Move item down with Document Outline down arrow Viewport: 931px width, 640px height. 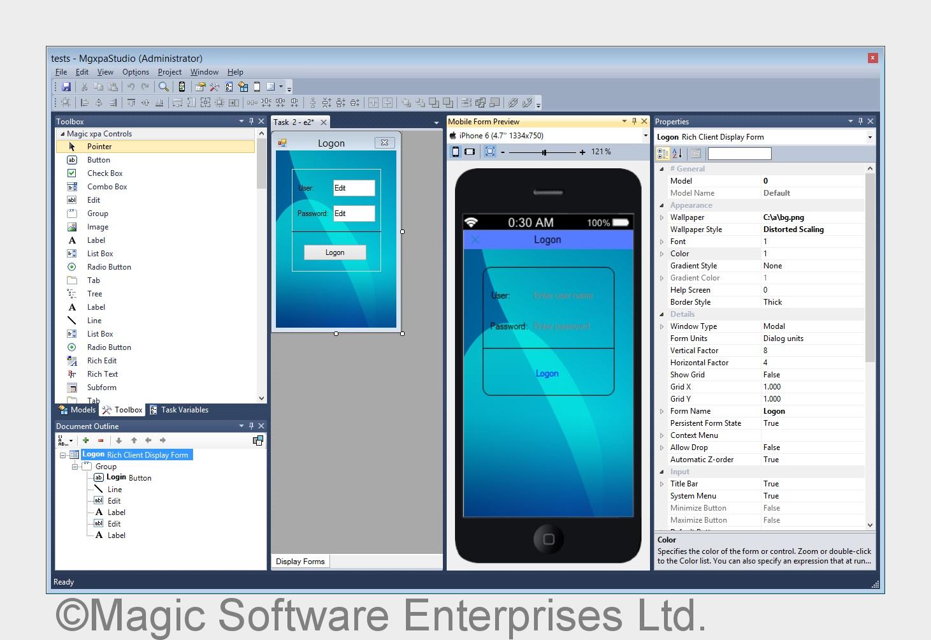(x=119, y=440)
